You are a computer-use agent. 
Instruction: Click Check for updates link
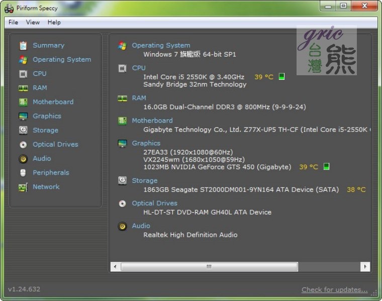pyautogui.click(x=334, y=290)
